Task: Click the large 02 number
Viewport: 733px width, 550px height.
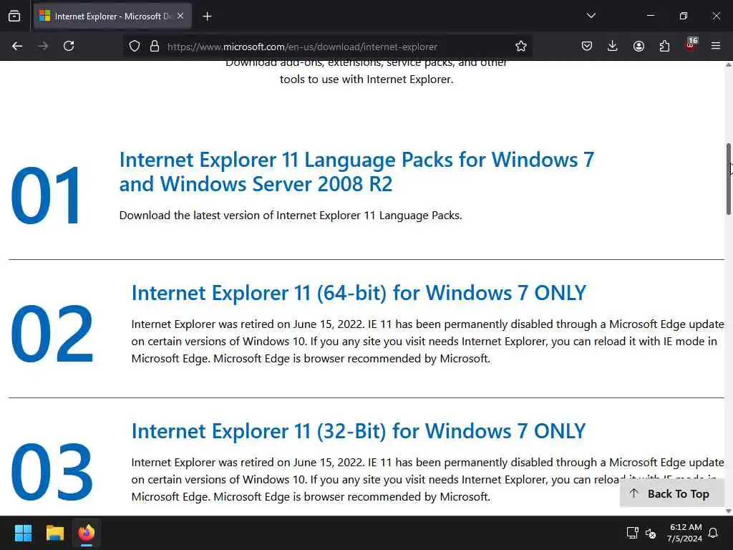Action: coord(52,334)
